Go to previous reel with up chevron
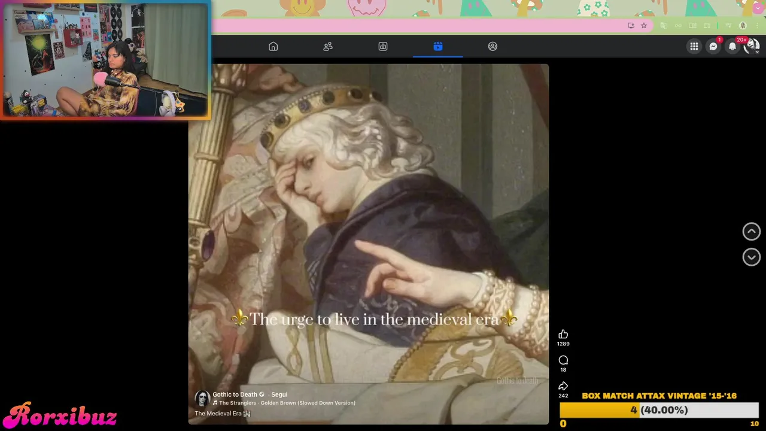 752,232
